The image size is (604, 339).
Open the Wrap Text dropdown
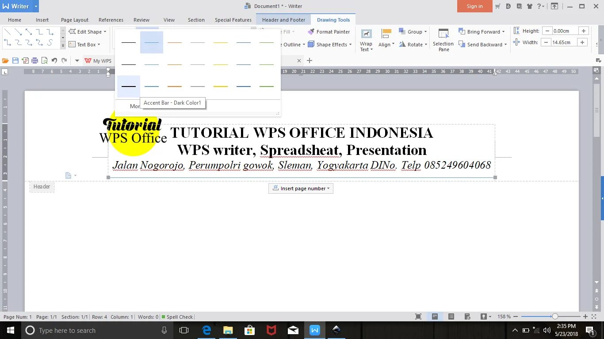point(366,41)
